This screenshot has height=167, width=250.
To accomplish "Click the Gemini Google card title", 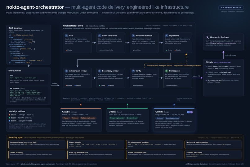I will pos(162,112).
